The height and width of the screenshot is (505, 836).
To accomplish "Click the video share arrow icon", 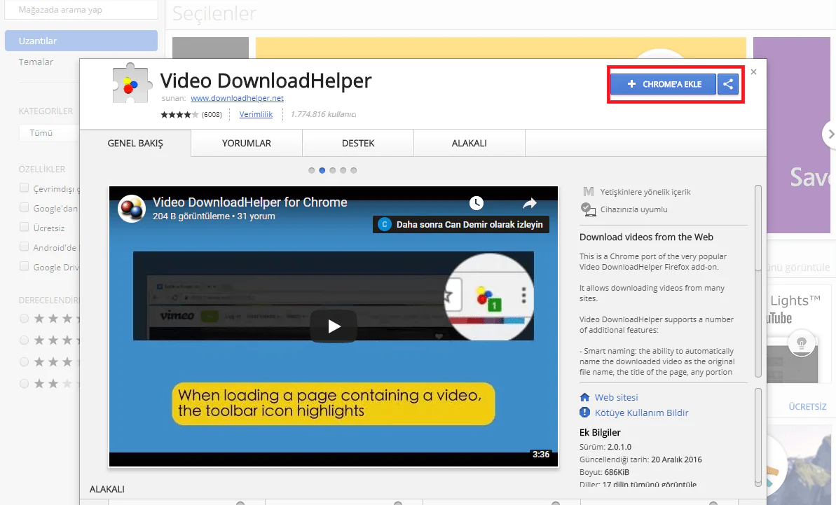I will click(529, 203).
